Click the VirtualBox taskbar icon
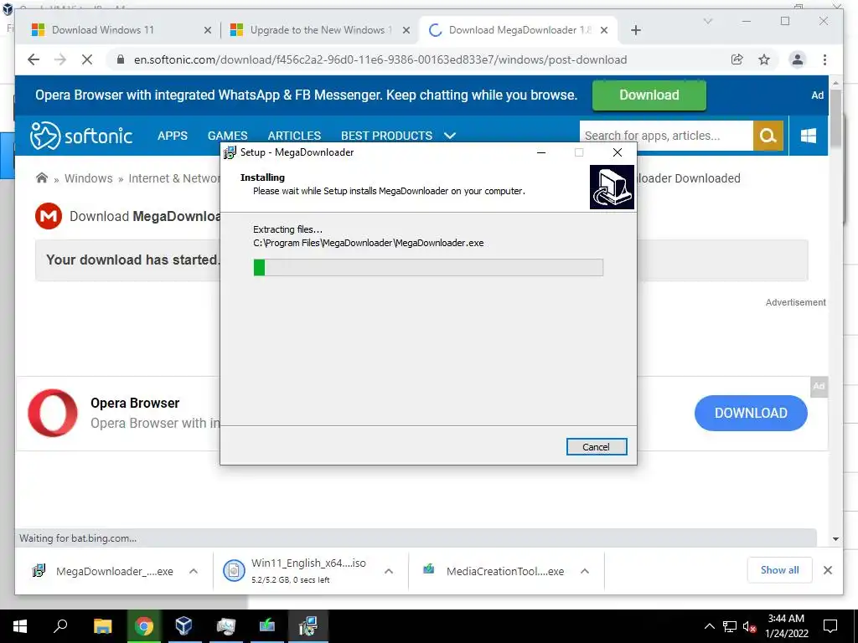Image resolution: width=858 pixels, height=643 pixels. tap(183, 626)
